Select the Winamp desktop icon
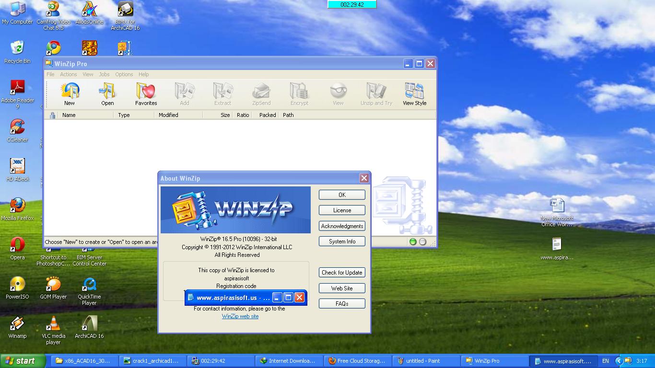 (x=17, y=327)
